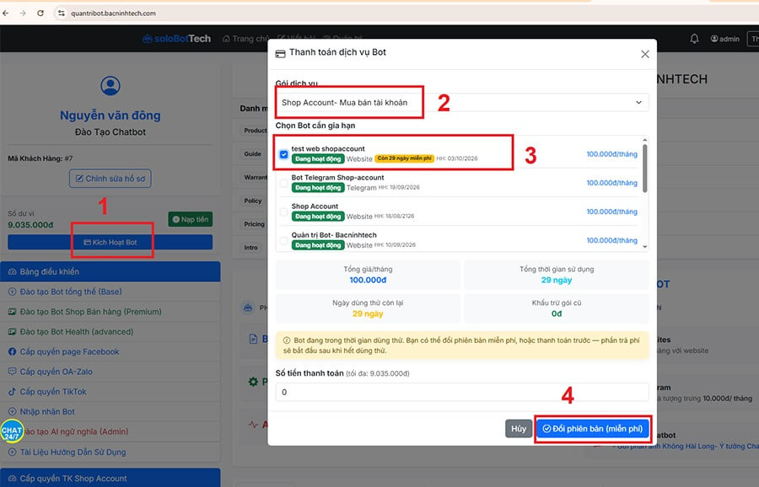Open the notification bell icon

(x=694, y=39)
